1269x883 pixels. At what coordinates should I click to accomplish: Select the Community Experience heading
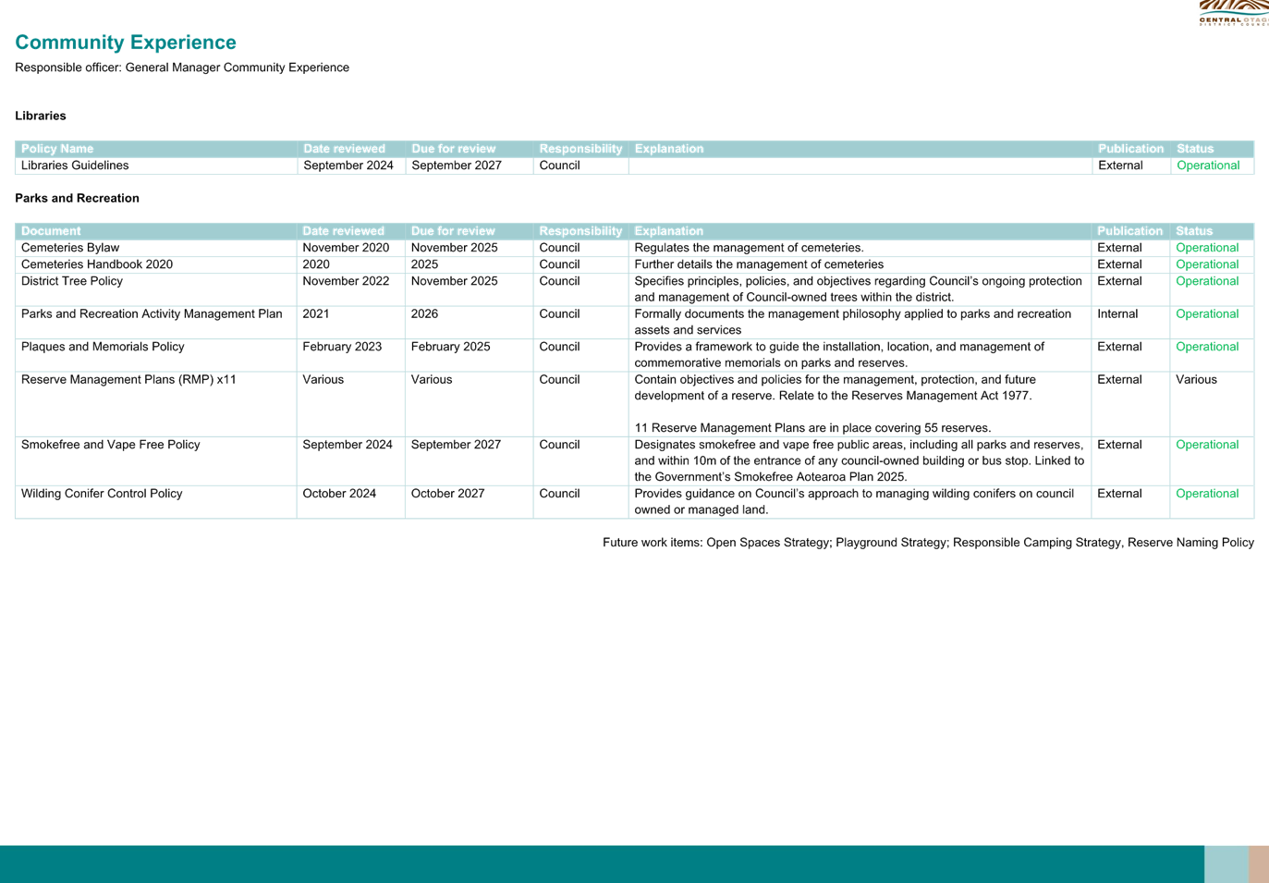pyautogui.click(x=126, y=43)
